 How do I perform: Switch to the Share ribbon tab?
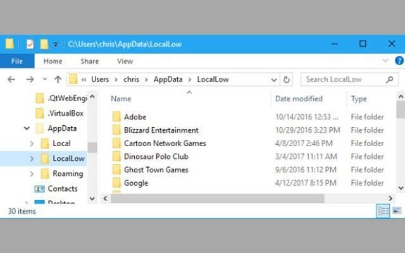pos(90,61)
